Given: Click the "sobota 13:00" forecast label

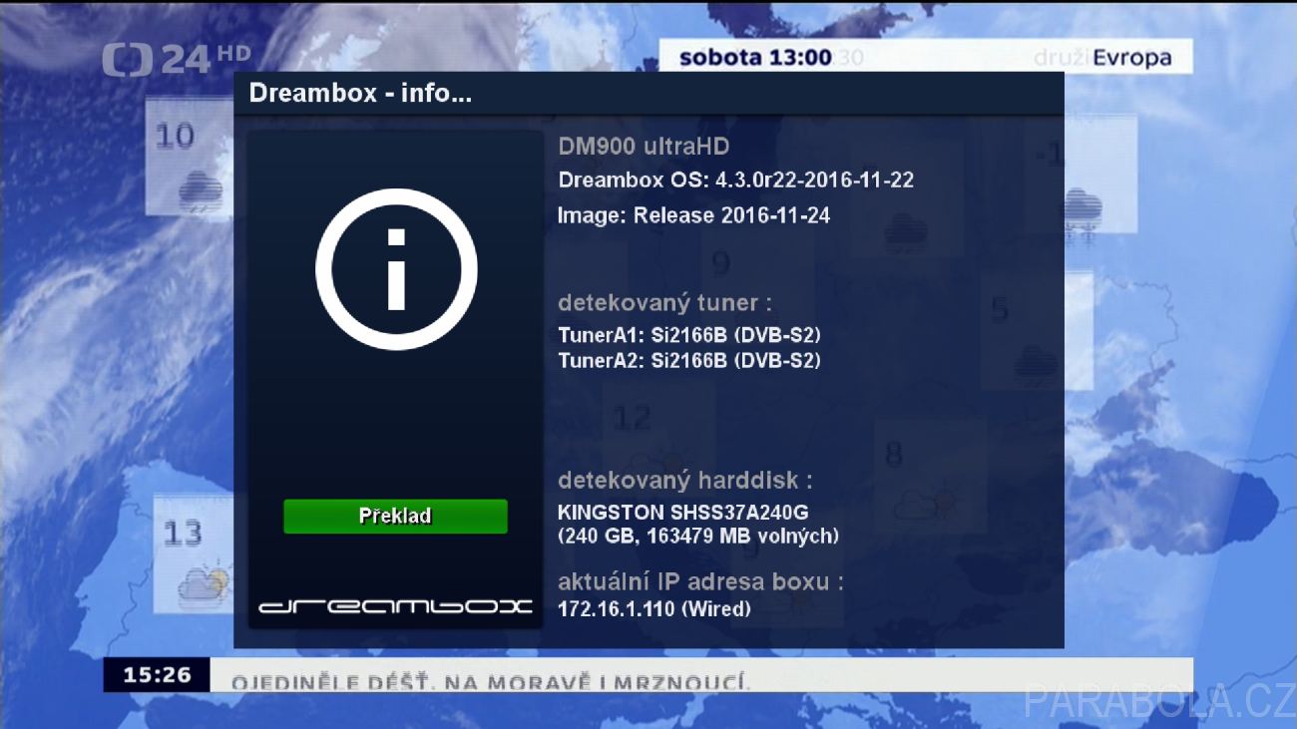Looking at the screenshot, I should (755, 58).
